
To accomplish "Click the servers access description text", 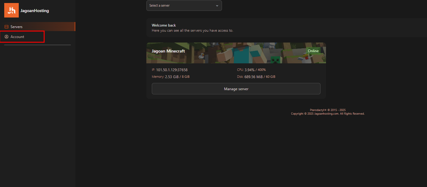I will 192,30.
